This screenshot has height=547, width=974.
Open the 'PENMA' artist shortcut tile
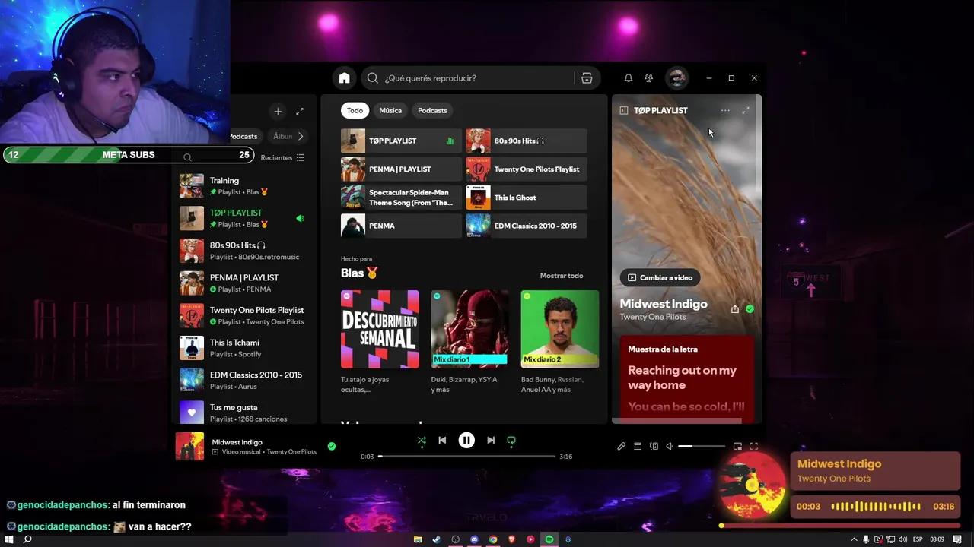click(401, 226)
